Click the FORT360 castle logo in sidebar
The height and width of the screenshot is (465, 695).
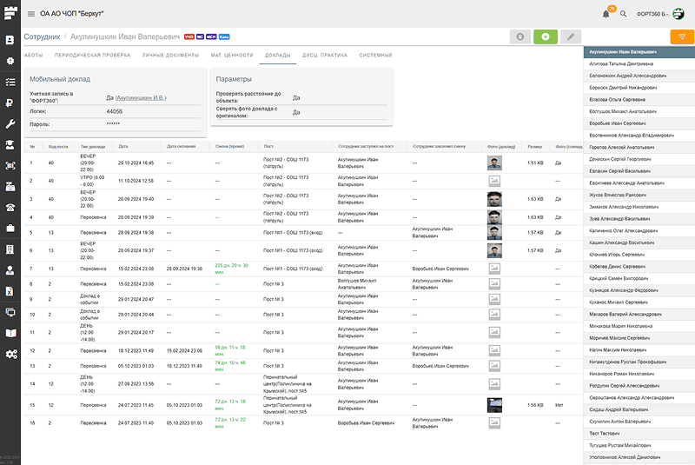click(x=10, y=13)
